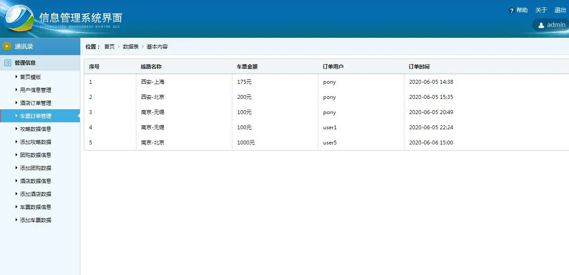Select the 管理信息 section header
The image size is (569, 275).
click(x=40, y=63)
